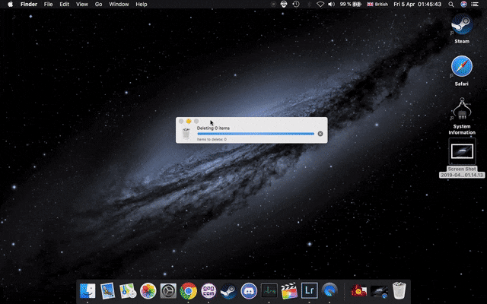
Task: Open the File menu
Action: tap(48, 5)
